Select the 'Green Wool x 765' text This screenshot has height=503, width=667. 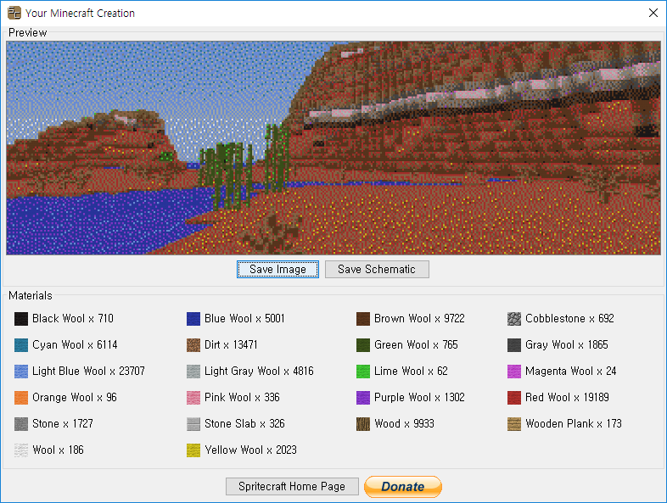coord(416,345)
